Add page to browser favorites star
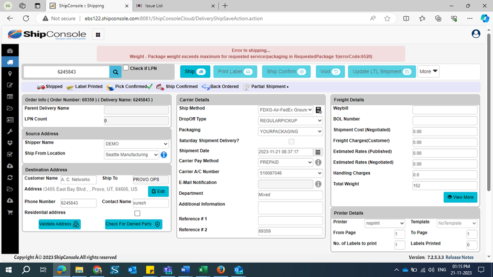Viewport: 493px width, 277px height. pos(387,18)
